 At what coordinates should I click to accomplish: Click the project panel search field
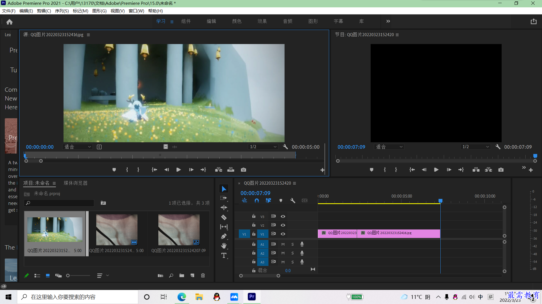pos(59,203)
